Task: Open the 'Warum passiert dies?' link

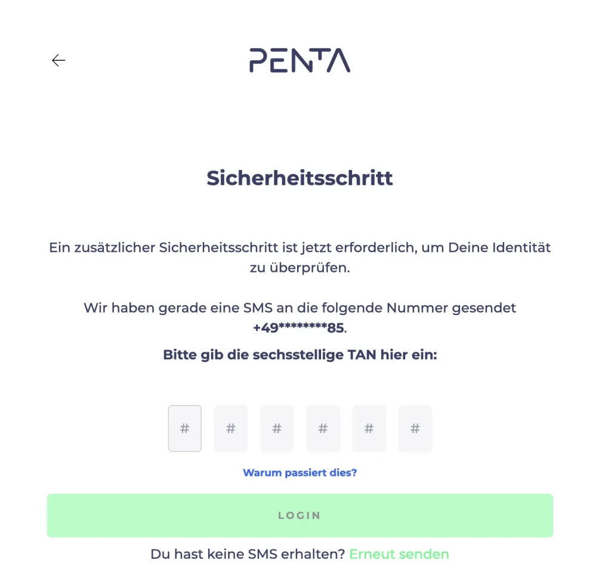Action: (300, 473)
